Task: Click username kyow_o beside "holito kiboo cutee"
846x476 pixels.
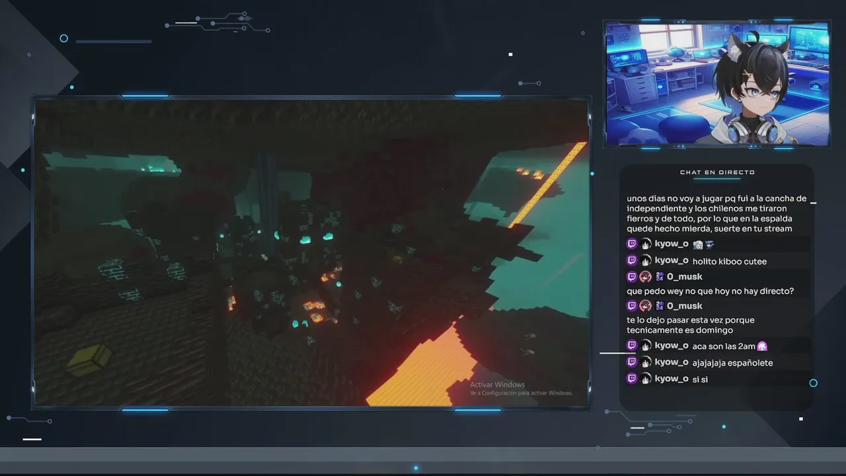Action: coord(672,260)
